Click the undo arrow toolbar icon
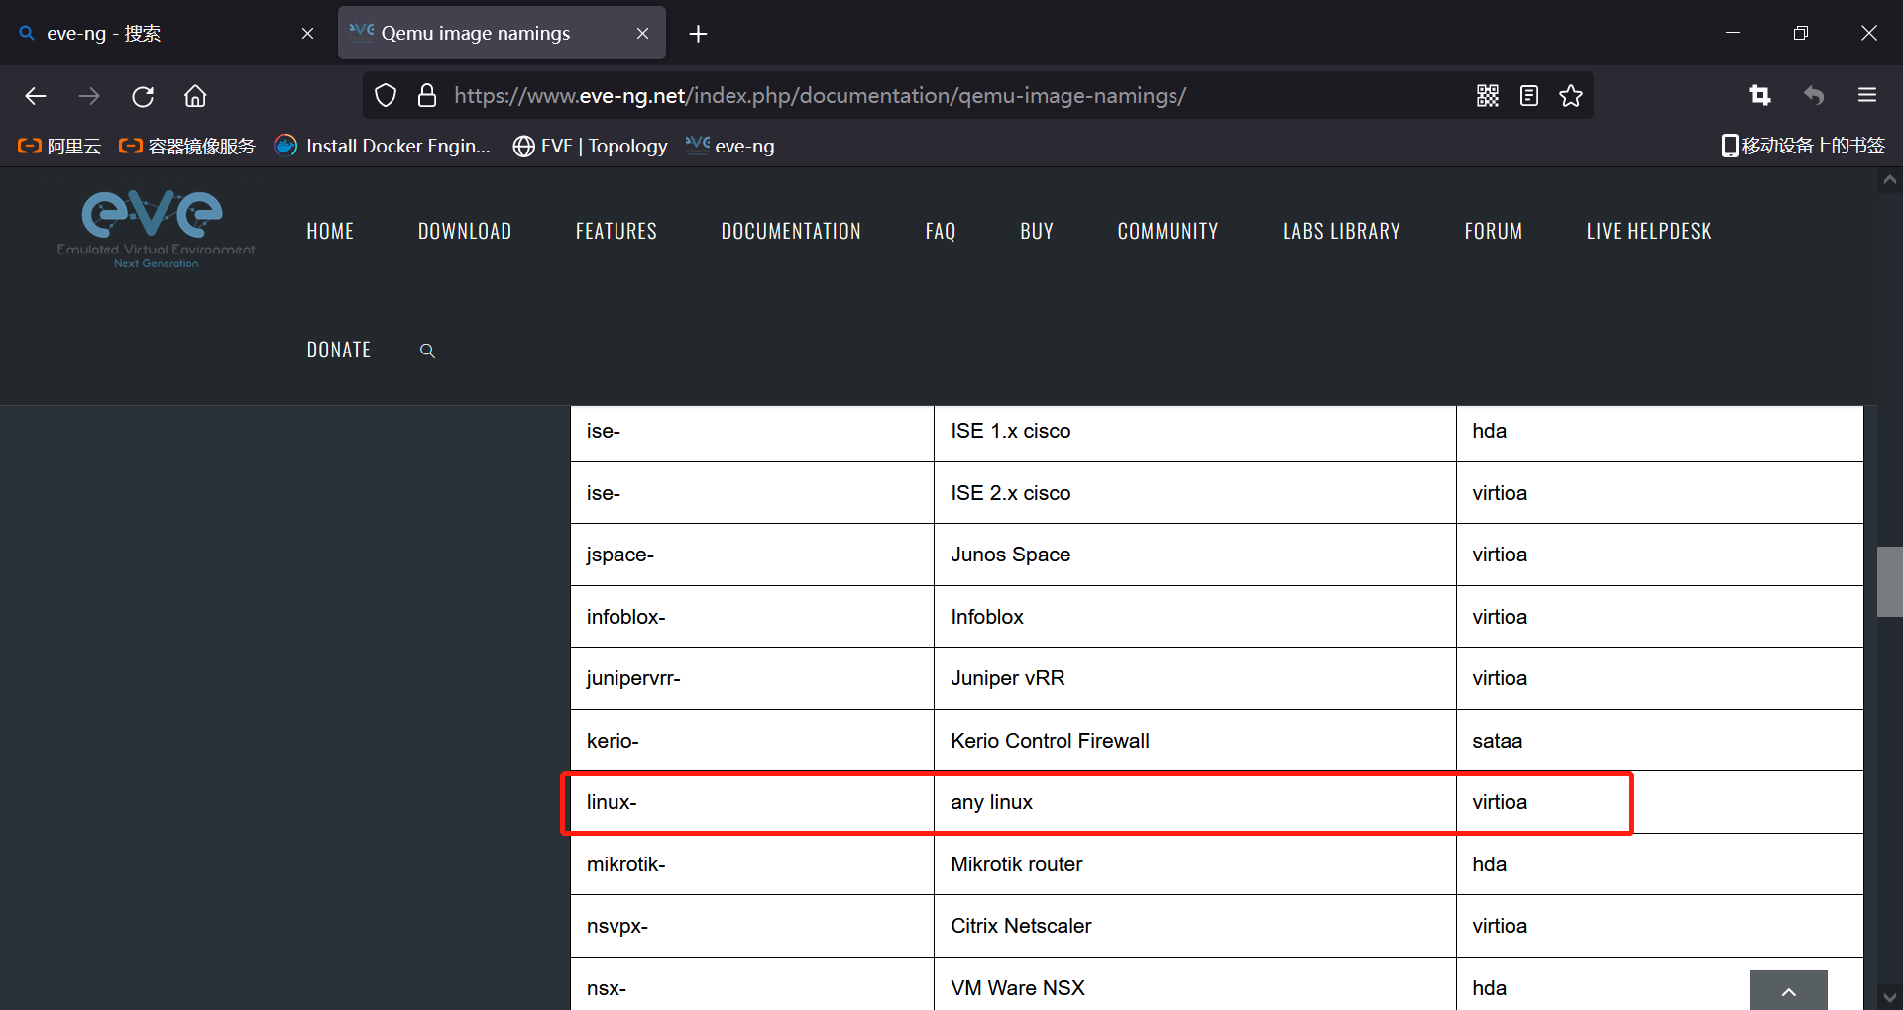 [x=1814, y=96]
